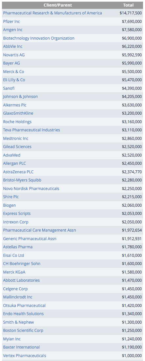The height and width of the screenshot is (361, 145).
Task: Click the Pfizer Inc link
Action: click(11, 21)
